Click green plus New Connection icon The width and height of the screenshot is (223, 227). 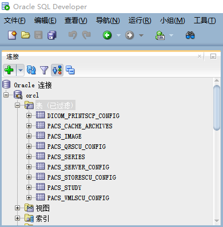tap(9, 70)
